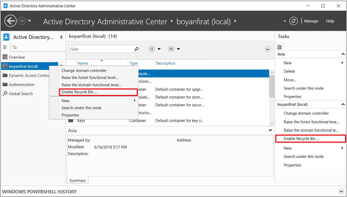Open the Help menu

(330, 21)
